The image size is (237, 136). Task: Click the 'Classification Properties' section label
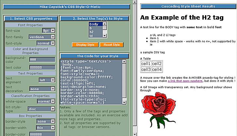tap(30, 96)
